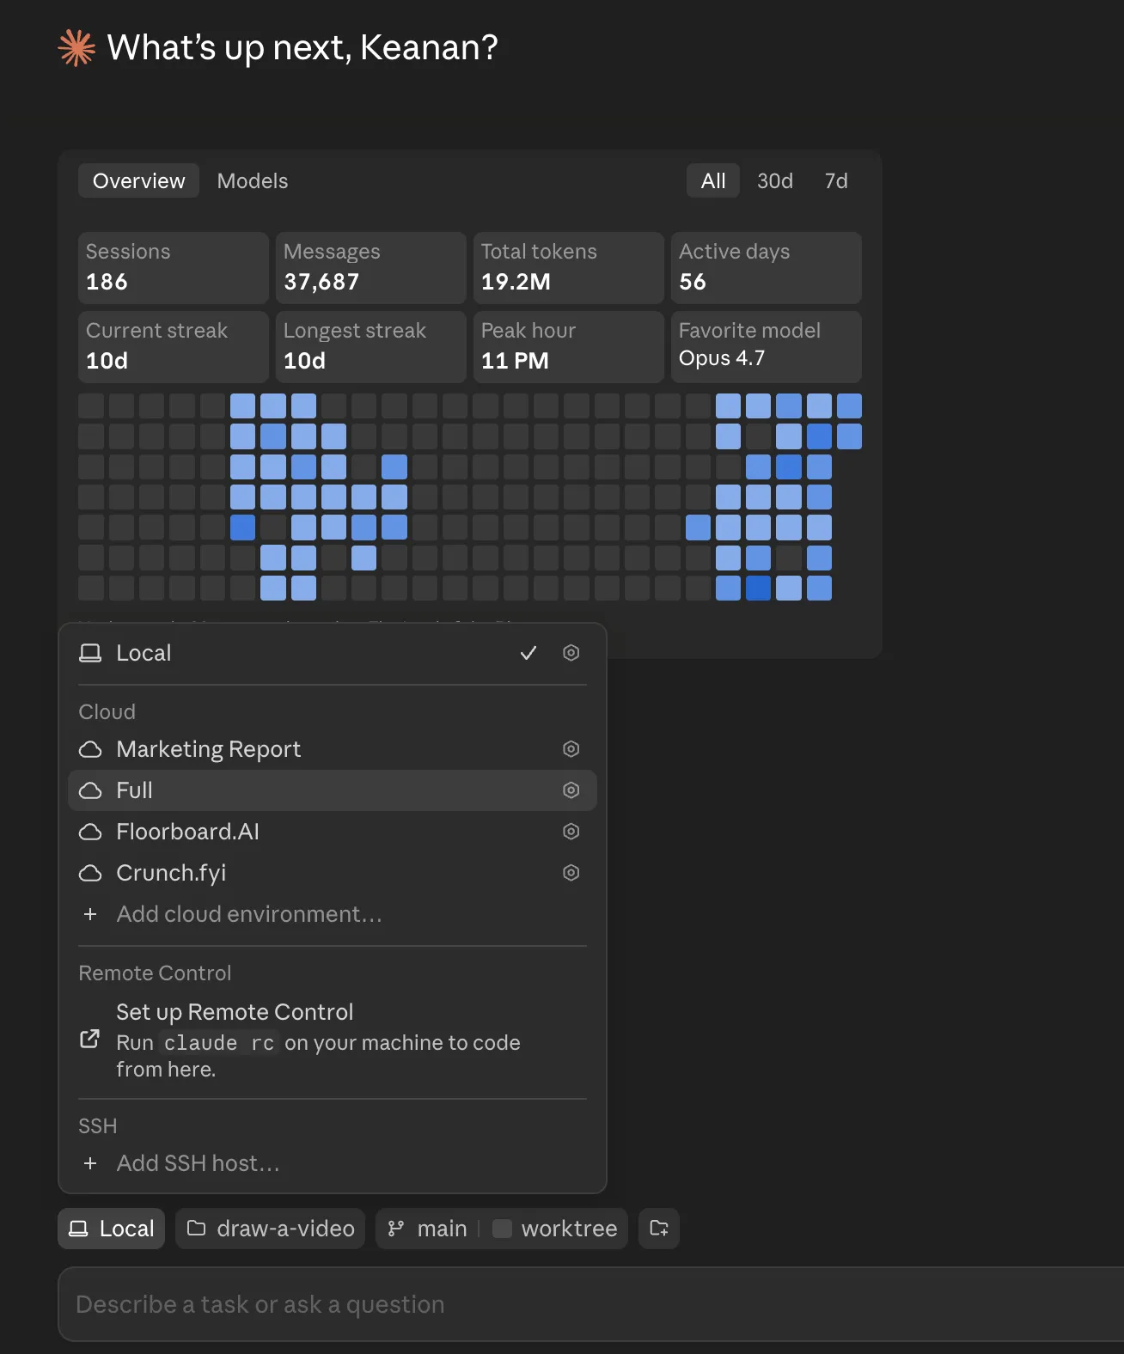Enable the worktree checkbox

point(503,1229)
